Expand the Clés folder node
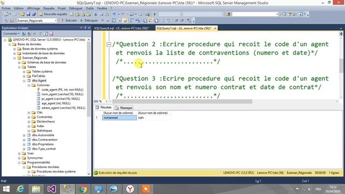345x194 pixels. [x=29, y=113]
